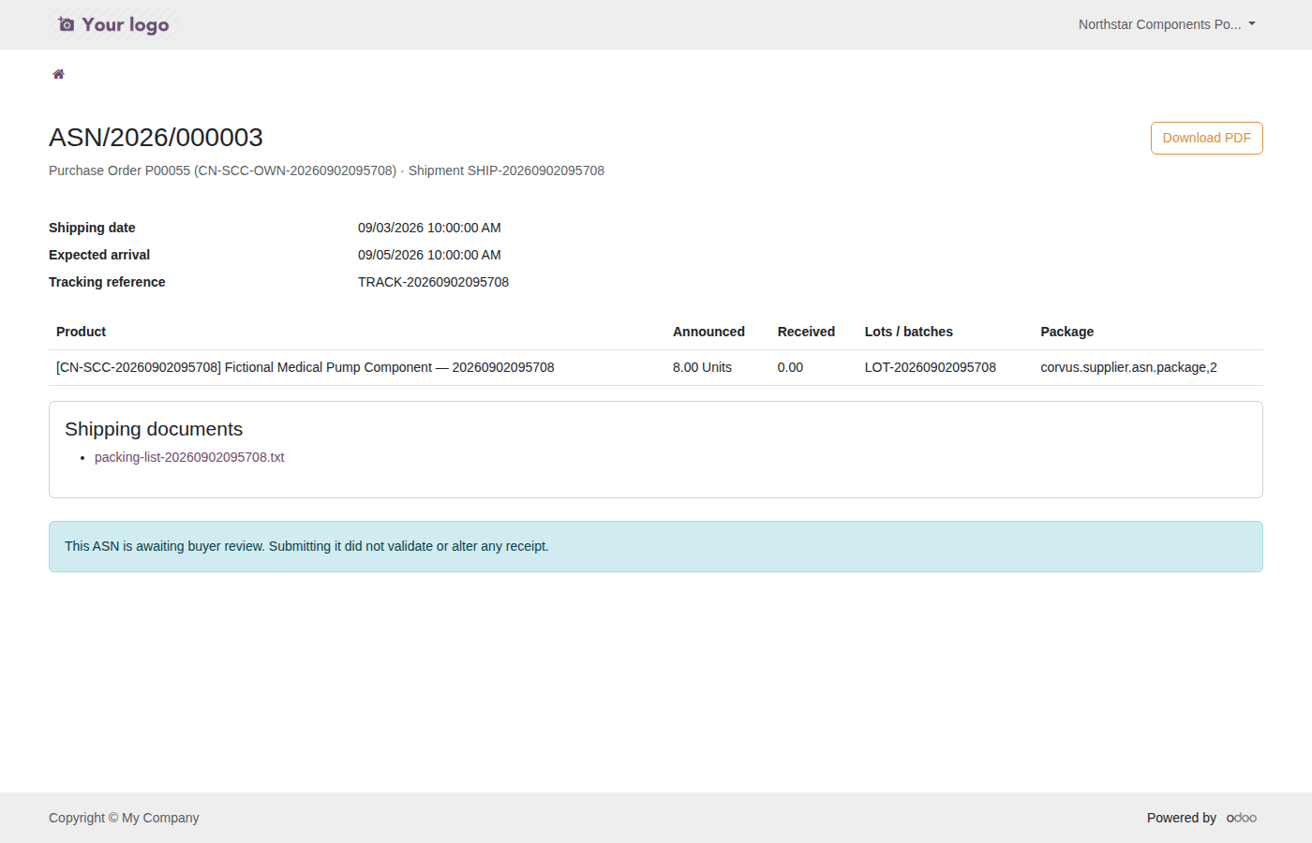The height and width of the screenshot is (843, 1312).
Task: Click the home breadcrumb icon
Action: pyautogui.click(x=58, y=74)
